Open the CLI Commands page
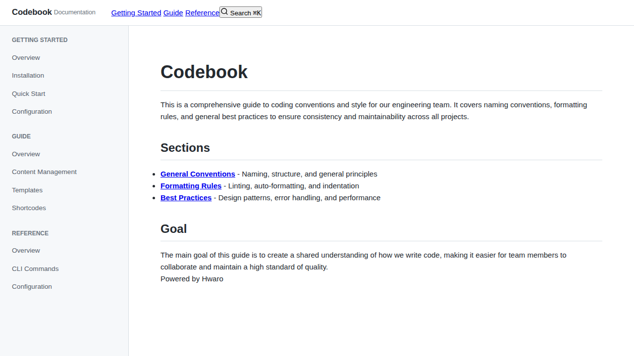634x356 pixels. coord(35,268)
